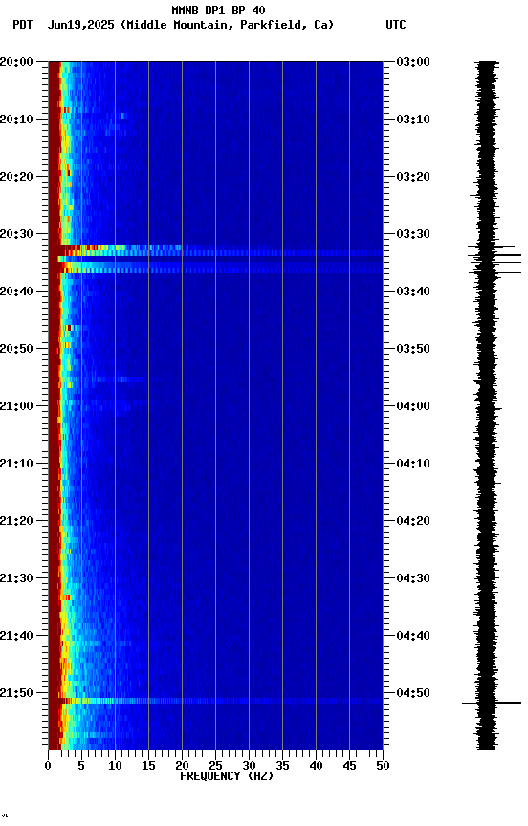Viewport: 528px width, 826px height.
Task: Click the 03:00 UTC time label
Action: (413, 62)
